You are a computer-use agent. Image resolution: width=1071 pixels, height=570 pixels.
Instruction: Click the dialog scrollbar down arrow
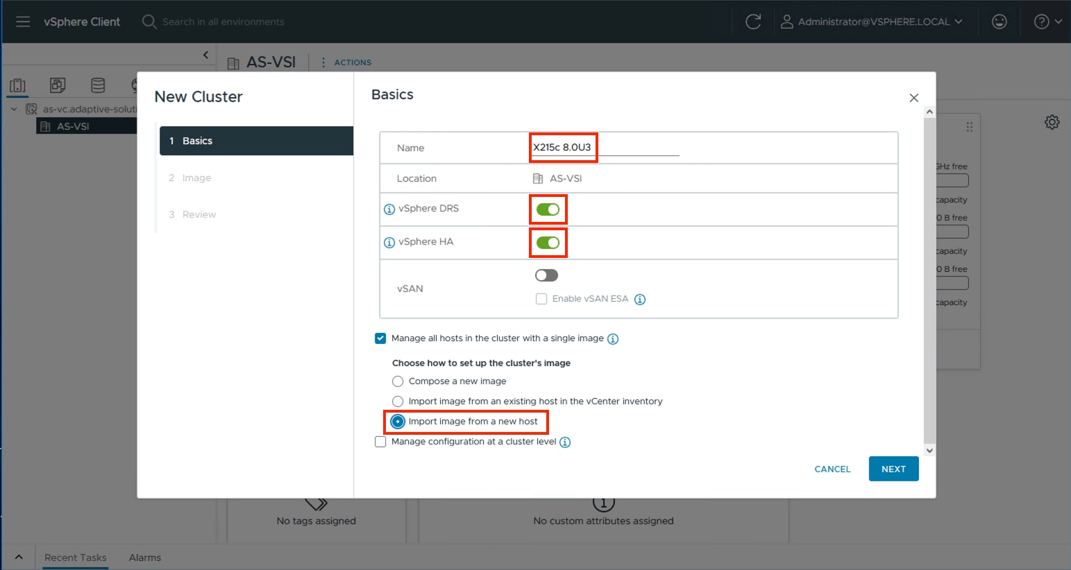(x=929, y=450)
